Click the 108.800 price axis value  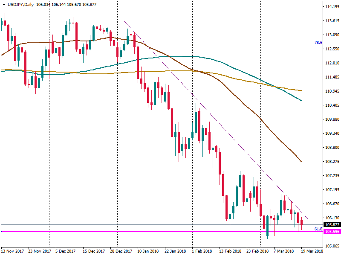click(x=332, y=148)
